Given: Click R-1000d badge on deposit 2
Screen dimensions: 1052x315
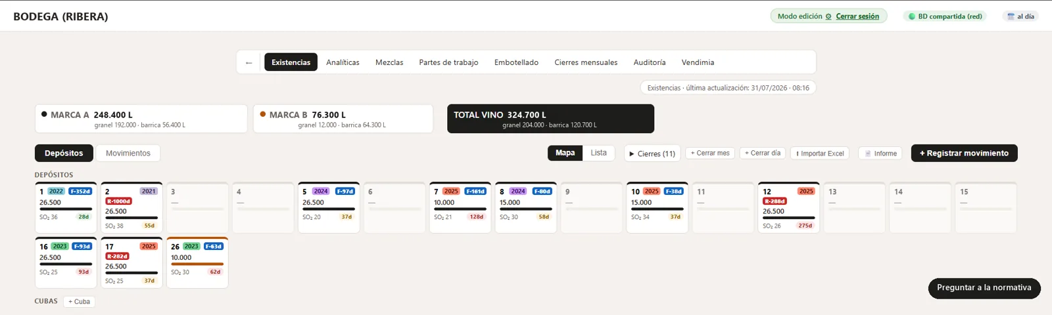Looking at the screenshot, I should pos(119,201).
